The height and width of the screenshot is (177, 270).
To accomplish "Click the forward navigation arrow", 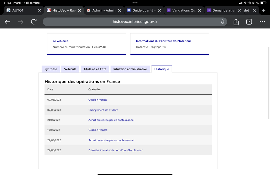I will [x=21, y=22].
